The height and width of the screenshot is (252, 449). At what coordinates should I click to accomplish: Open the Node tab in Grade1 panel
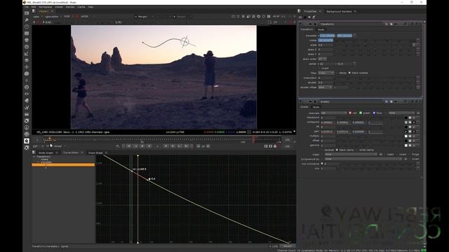tap(316, 107)
